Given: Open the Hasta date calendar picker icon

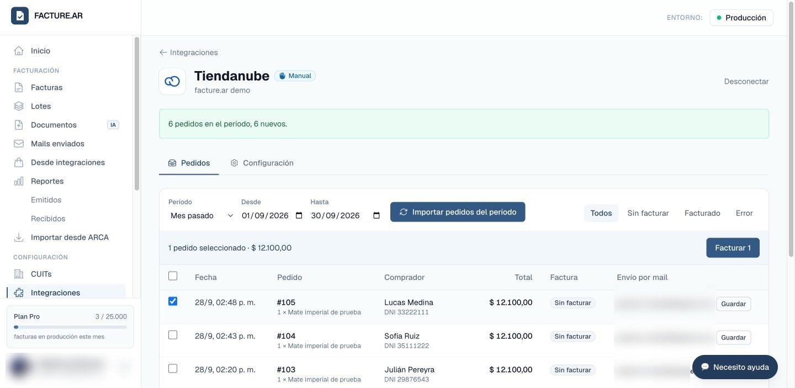Looking at the screenshot, I should click(377, 215).
